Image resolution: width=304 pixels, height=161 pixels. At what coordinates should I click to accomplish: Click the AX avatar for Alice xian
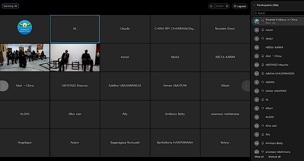(257, 125)
